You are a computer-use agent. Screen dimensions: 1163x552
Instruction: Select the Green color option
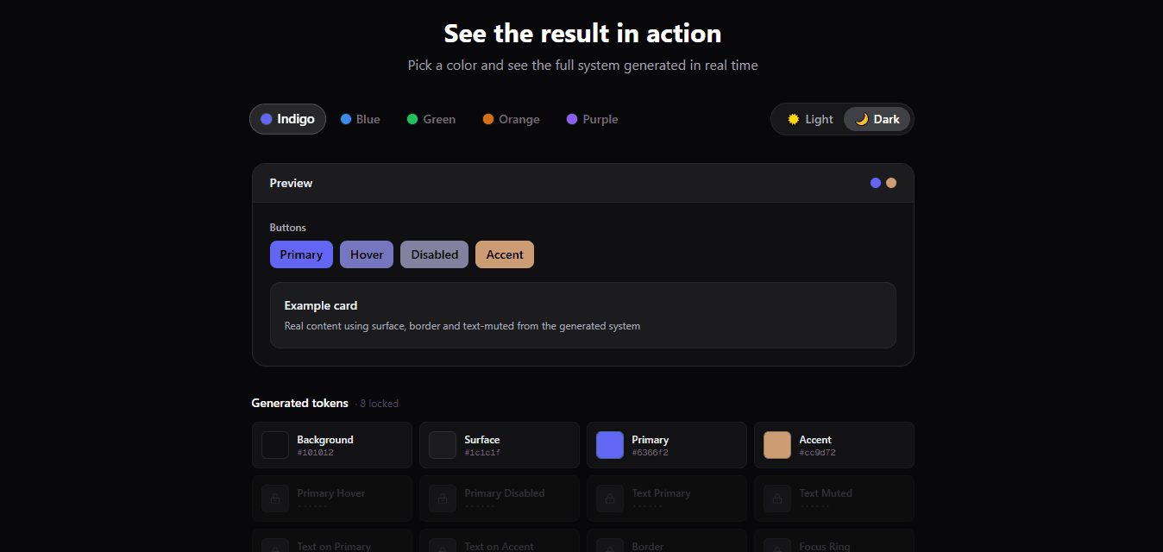[431, 118]
